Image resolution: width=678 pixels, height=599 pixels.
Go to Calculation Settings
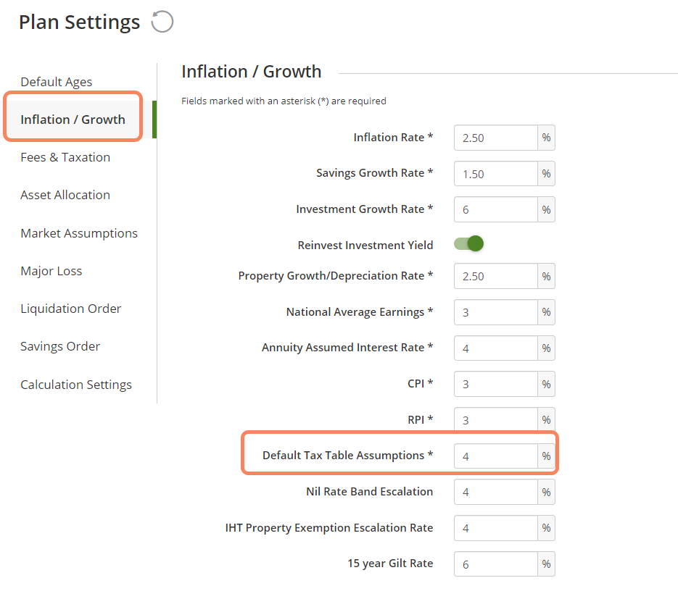76,385
